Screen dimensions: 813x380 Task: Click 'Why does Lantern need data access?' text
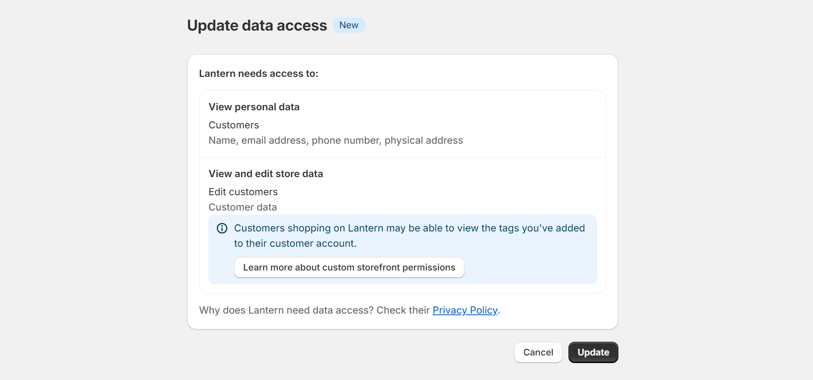pyautogui.click(x=286, y=310)
